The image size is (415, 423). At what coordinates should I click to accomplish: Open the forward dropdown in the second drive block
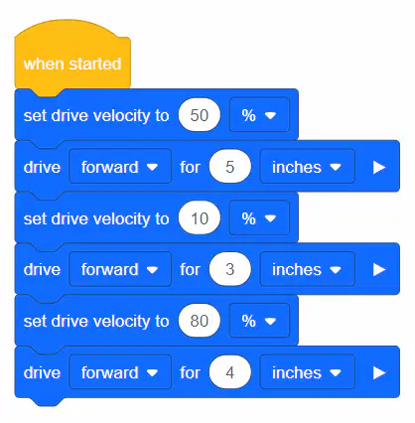pyautogui.click(x=120, y=269)
